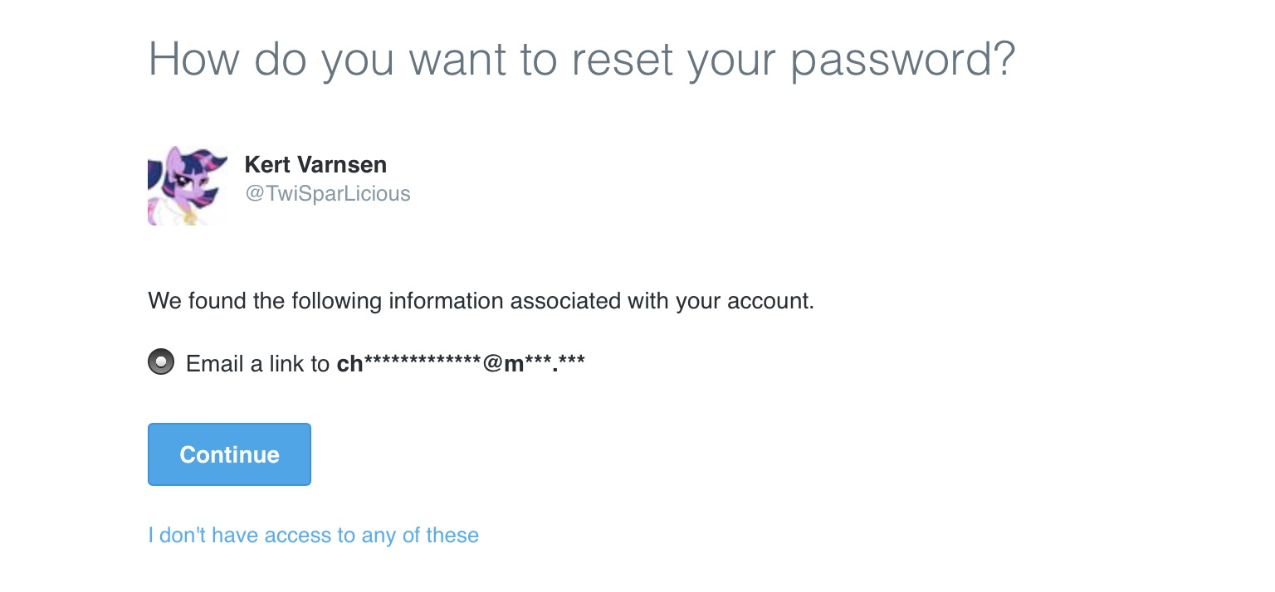Click "associated with your account" sentence text
Image resolution: width=1275 pixels, height=592 pixels.
[662, 300]
